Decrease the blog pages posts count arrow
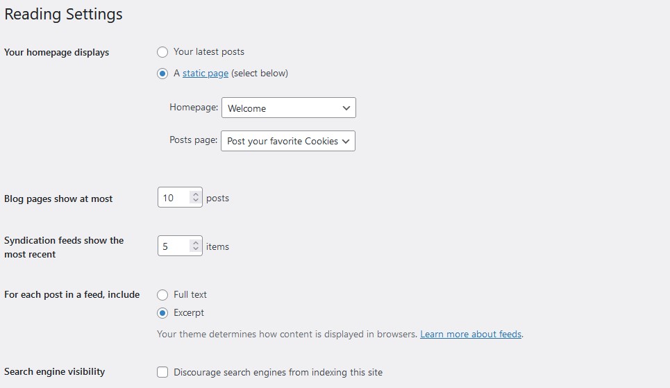This screenshot has height=388, width=670. point(196,201)
